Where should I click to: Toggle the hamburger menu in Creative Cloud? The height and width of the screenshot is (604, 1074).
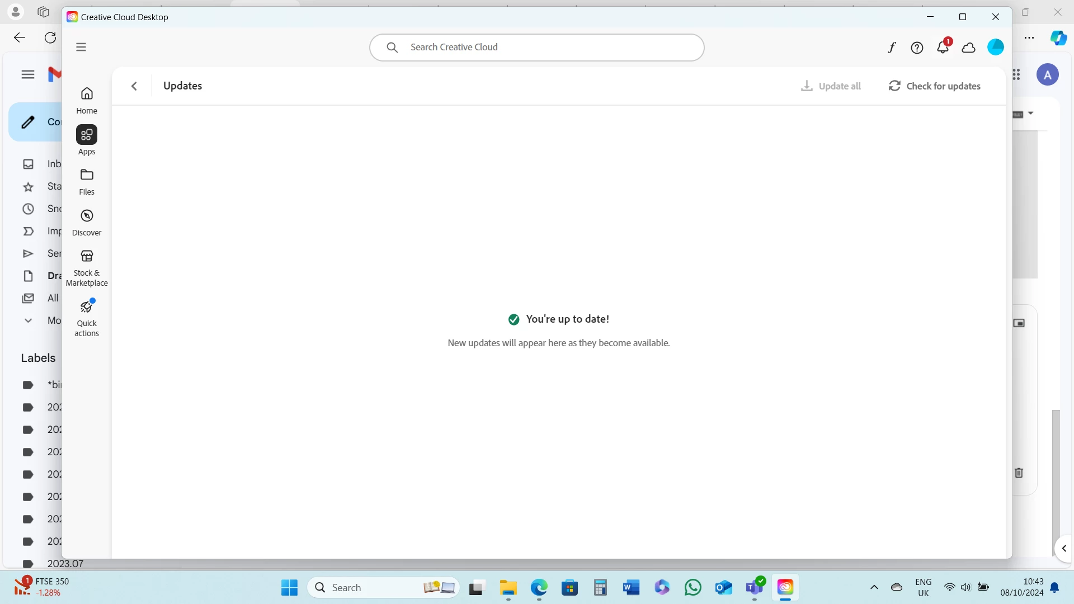81,47
